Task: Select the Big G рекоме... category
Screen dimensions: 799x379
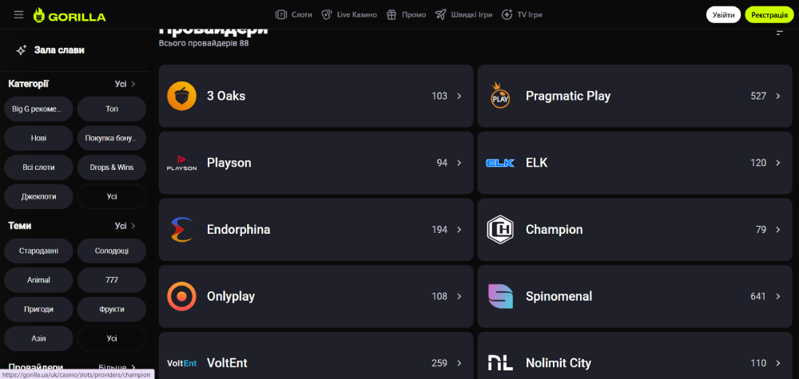Action: point(38,109)
